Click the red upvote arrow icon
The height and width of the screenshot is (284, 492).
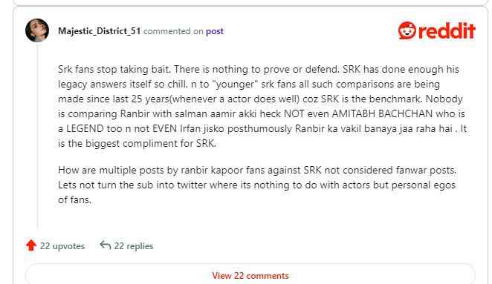(31, 245)
